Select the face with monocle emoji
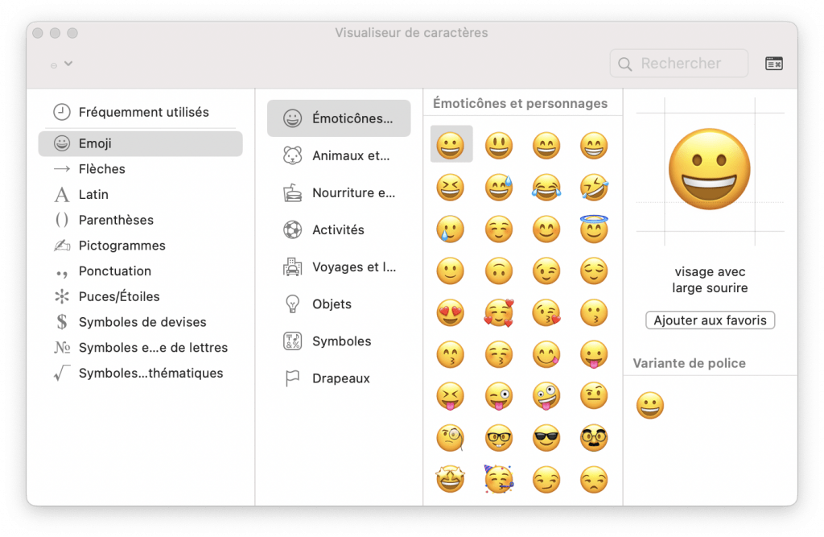824x537 pixels. [451, 438]
